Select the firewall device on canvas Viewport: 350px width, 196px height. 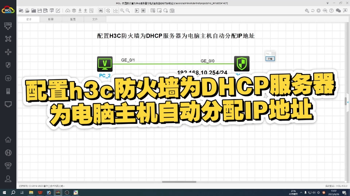pyautogui.click(x=242, y=64)
